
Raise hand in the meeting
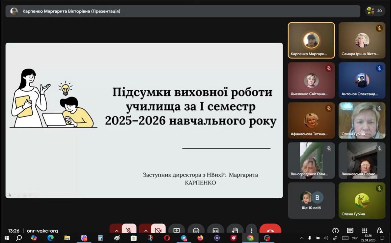(x=235, y=231)
